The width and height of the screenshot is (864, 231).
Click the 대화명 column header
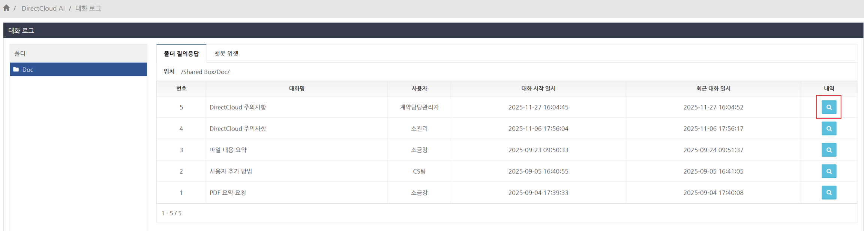297,88
